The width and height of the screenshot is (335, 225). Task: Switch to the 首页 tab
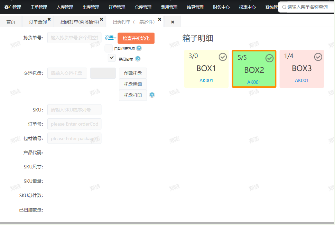[11, 22]
